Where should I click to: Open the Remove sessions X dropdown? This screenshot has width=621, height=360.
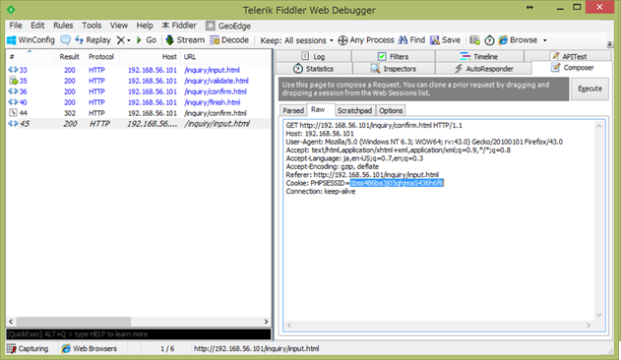124,40
